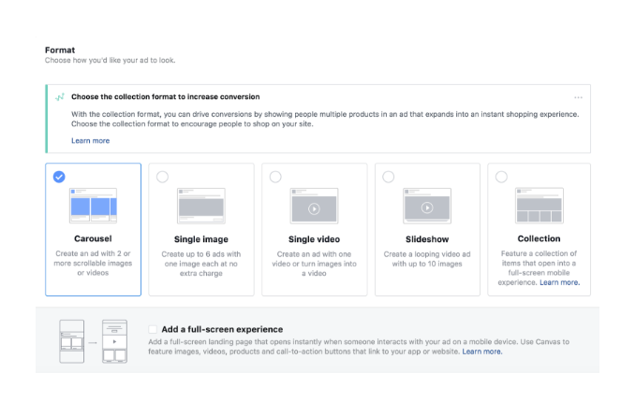
Task: Click 'Add a full-screen landing page' description text
Action: click(359, 347)
